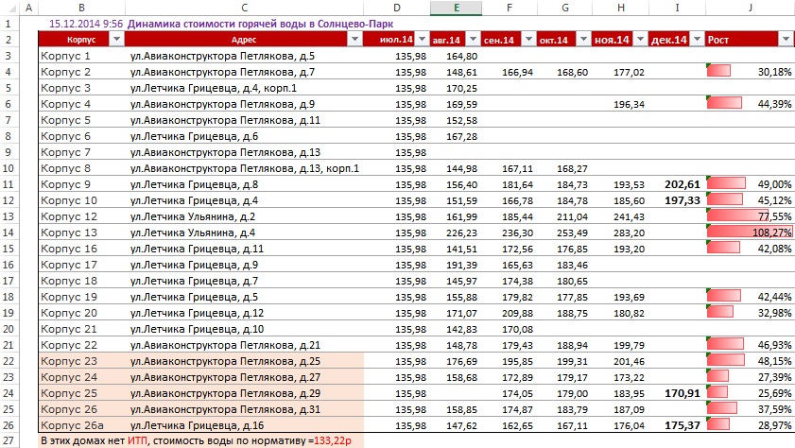Image resolution: width=795 pixels, height=448 pixels.
Task: Click address 'ул.Летчика Грицевца, д.16'
Action: [x=198, y=425]
